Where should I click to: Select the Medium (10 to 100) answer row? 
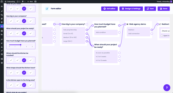[73, 37]
